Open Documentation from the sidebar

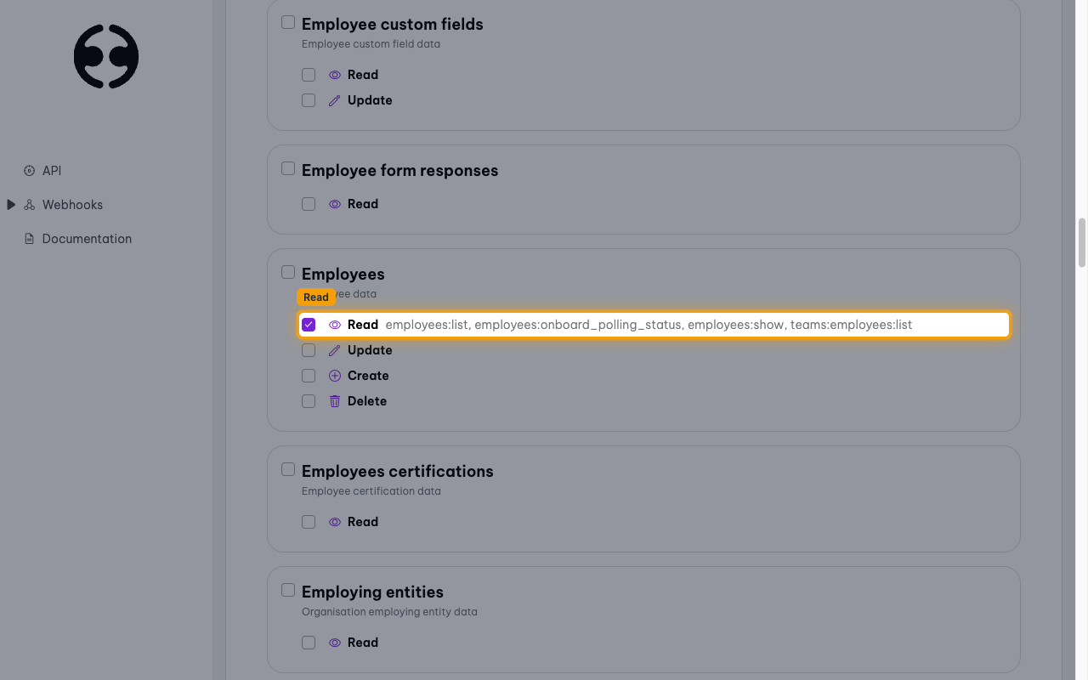87,239
